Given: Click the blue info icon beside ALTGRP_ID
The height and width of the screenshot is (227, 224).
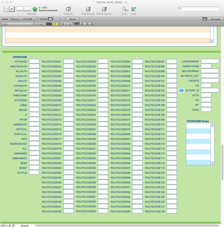Looking at the screenshot, I should click(x=182, y=90).
